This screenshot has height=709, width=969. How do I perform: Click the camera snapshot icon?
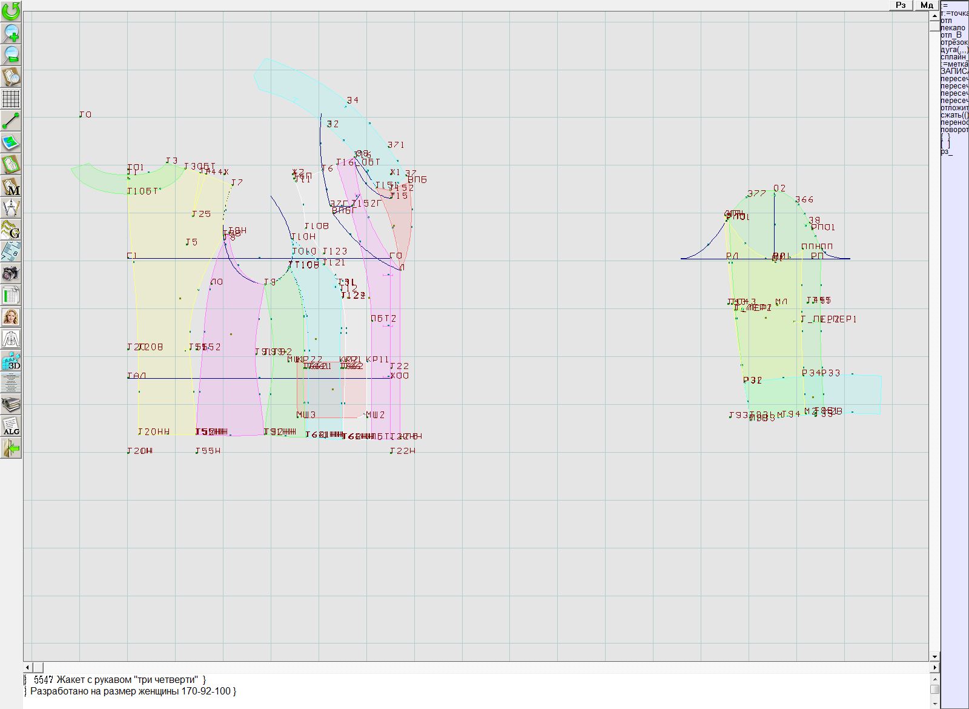click(11, 273)
